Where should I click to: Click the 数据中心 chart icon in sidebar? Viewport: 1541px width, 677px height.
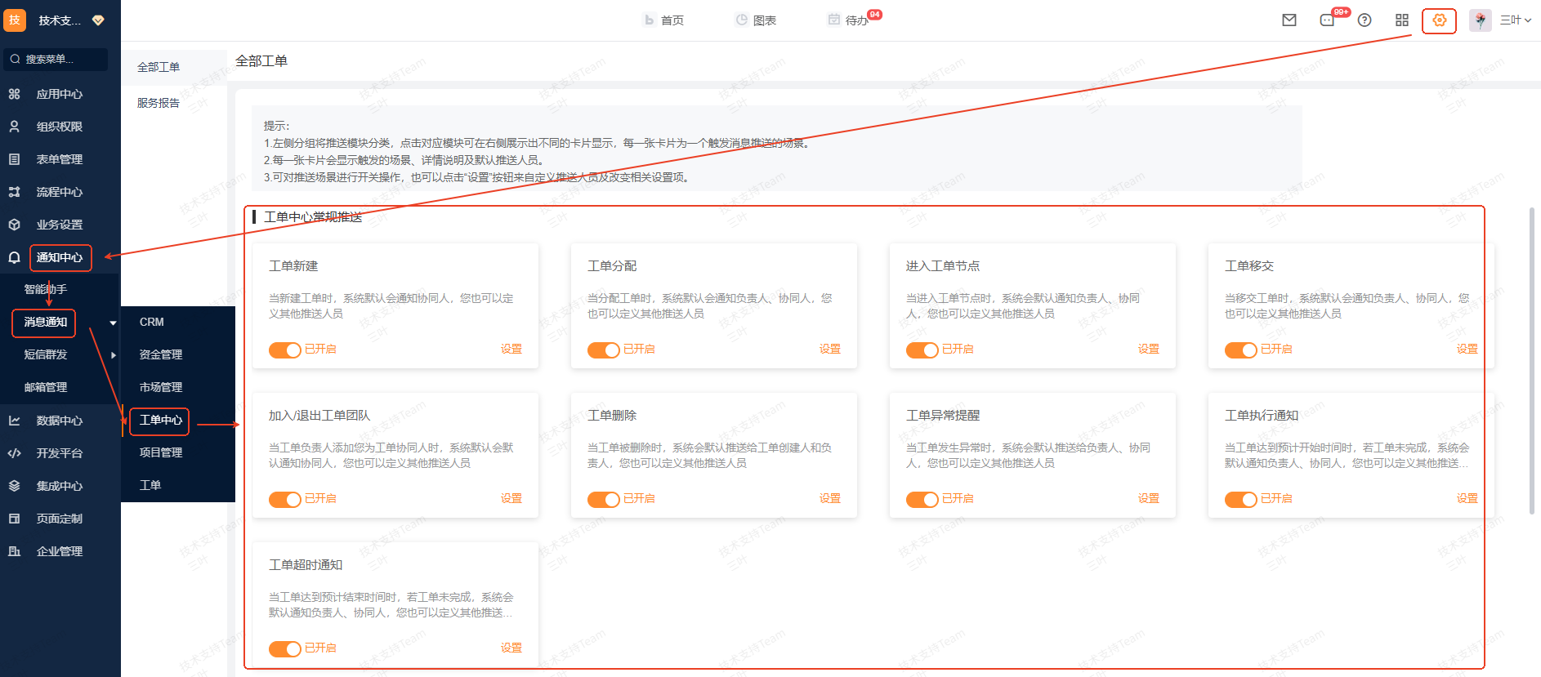tap(15, 421)
